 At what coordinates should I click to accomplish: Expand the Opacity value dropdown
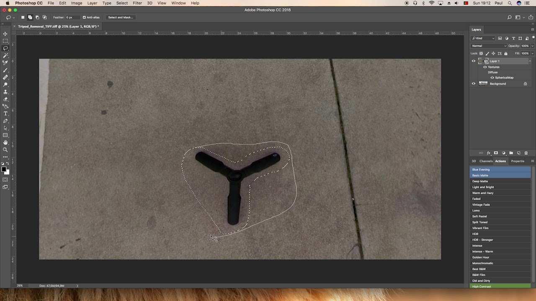[532, 46]
